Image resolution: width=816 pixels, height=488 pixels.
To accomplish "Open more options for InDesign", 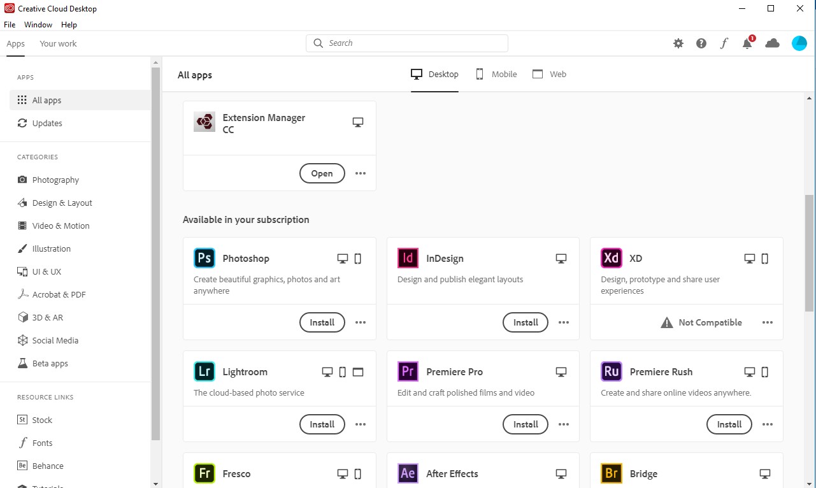I will click(564, 322).
